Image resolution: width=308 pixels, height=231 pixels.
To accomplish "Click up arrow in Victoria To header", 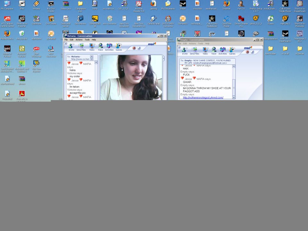I will click(91, 56).
